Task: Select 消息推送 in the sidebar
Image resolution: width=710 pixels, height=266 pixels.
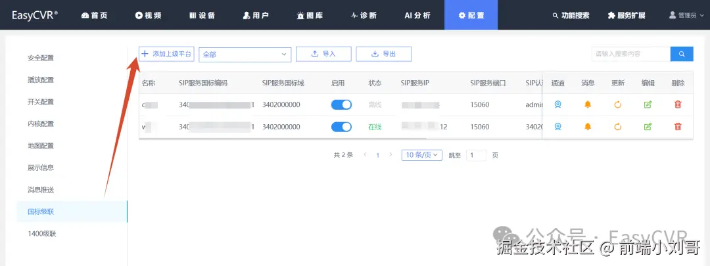Action: point(41,190)
